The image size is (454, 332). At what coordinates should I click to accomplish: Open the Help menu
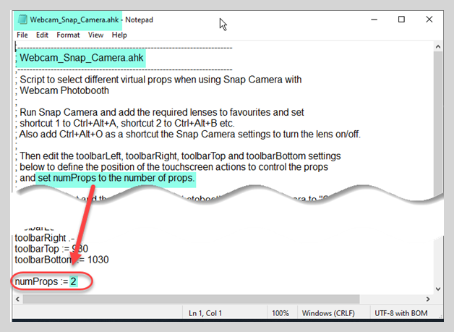coord(119,35)
